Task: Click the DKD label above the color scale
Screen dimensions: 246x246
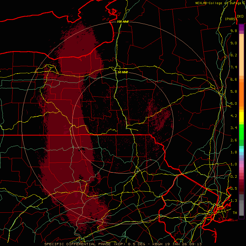Action: (240, 16)
